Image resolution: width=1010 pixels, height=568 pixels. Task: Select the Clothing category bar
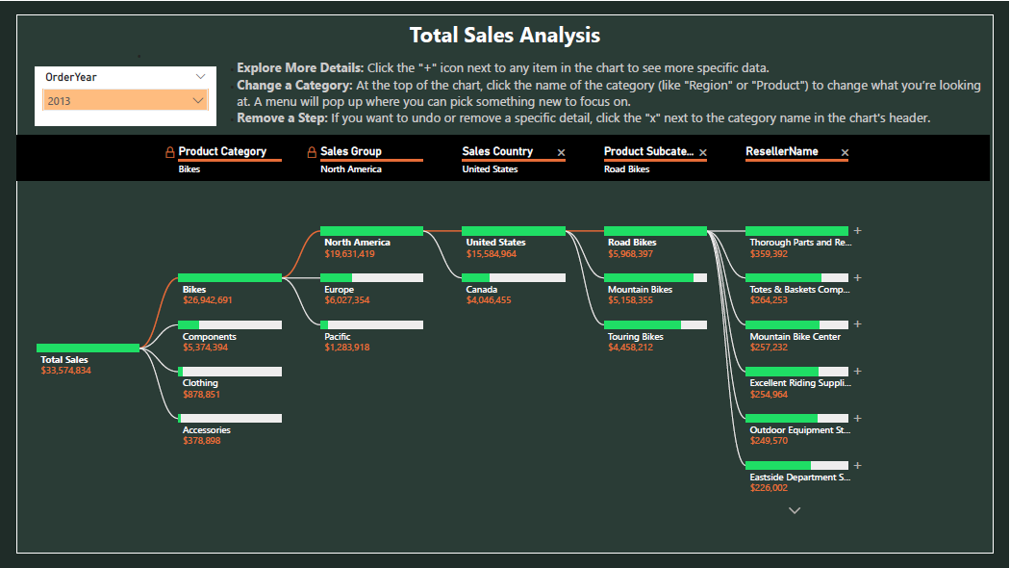click(x=230, y=372)
